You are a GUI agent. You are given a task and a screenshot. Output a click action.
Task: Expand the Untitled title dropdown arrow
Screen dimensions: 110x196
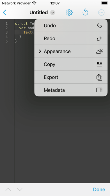pyautogui.click(x=53, y=12)
